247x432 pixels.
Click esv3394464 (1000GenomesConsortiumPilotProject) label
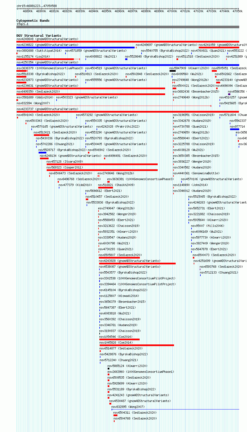tap(137, 284)
